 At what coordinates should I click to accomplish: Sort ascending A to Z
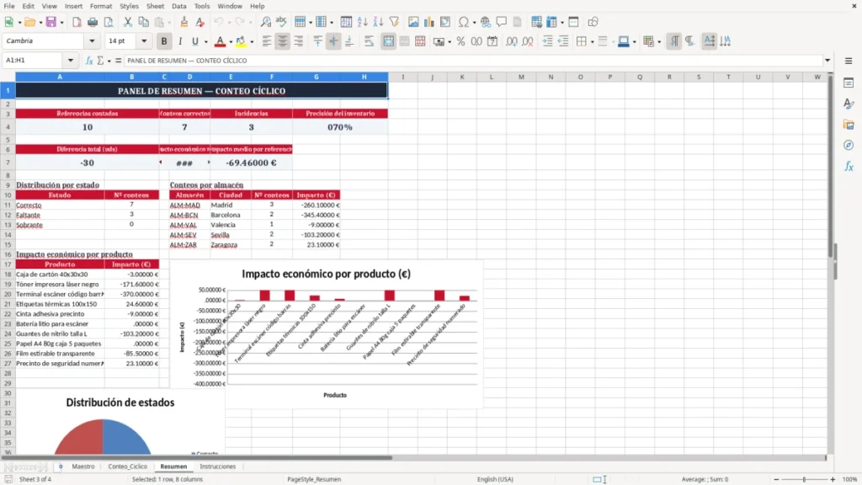362,22
